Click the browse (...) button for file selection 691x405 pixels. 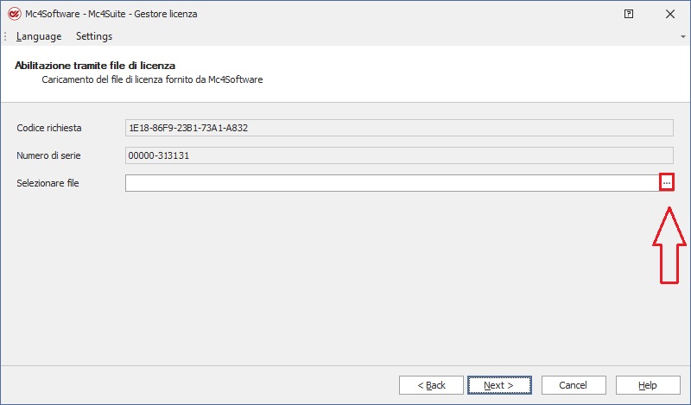coord(666,183)
